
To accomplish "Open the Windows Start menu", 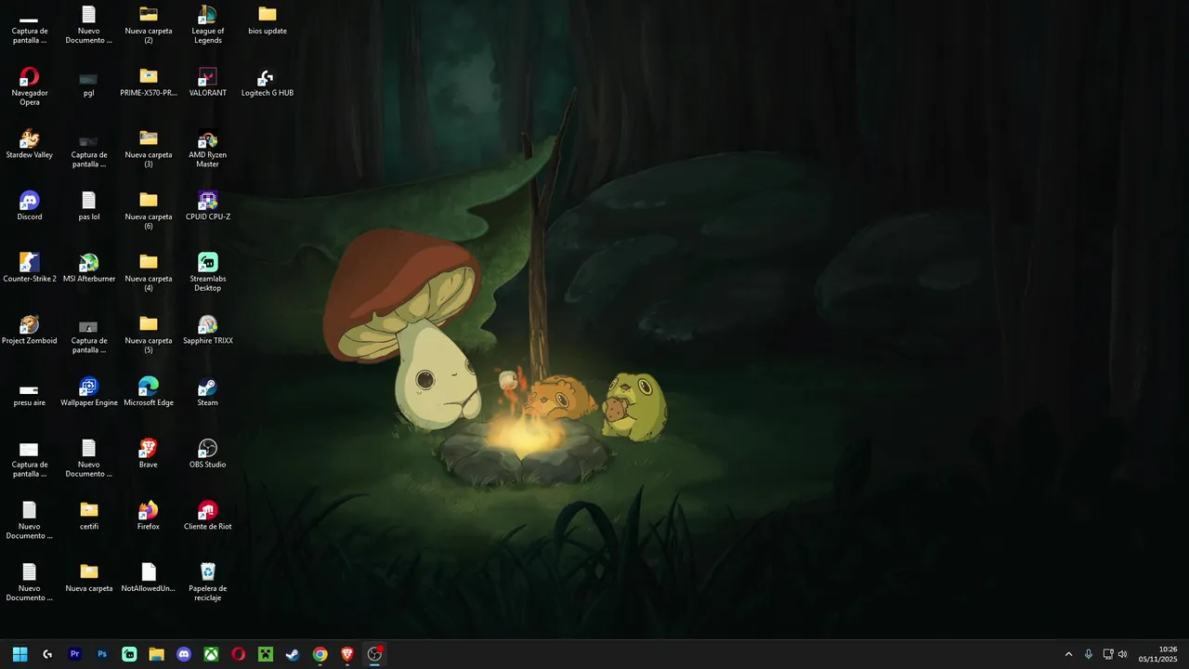I will pos(20,654).
